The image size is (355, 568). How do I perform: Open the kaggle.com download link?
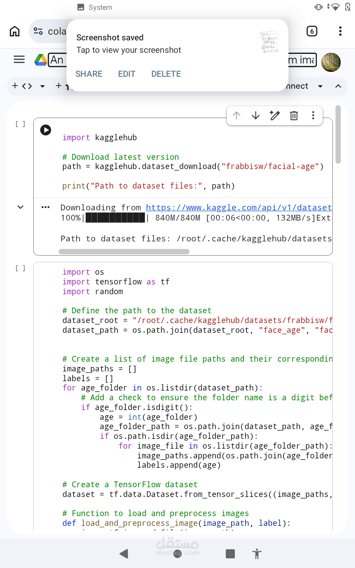coord(239,208)
